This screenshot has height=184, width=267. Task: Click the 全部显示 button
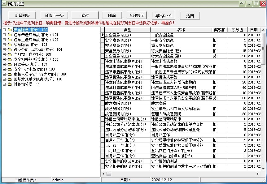click(137, 16)
